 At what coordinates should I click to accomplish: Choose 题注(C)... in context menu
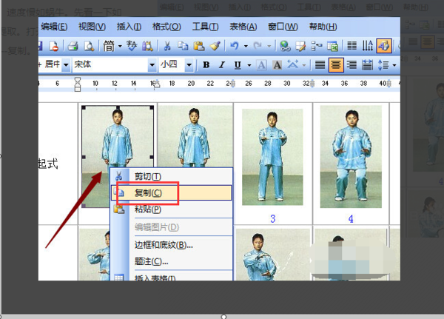[x=172, y=261]
